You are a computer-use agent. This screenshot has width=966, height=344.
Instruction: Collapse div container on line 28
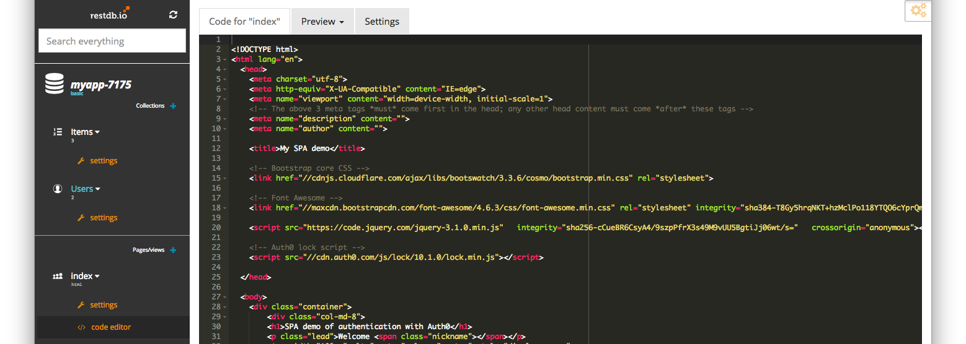point(226,307)
